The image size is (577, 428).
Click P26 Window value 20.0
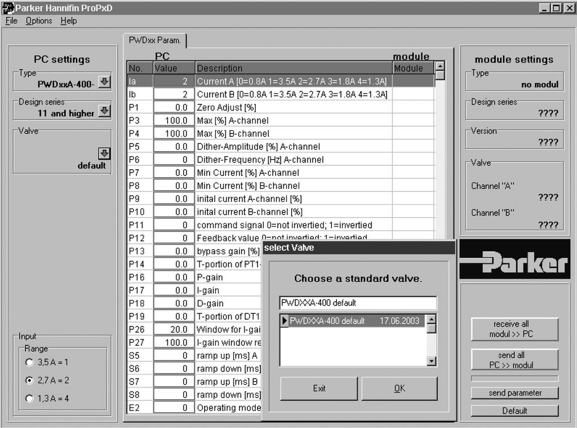[174, 329]
